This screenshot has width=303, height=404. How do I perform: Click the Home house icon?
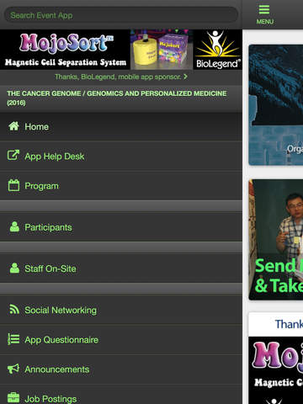13,126
